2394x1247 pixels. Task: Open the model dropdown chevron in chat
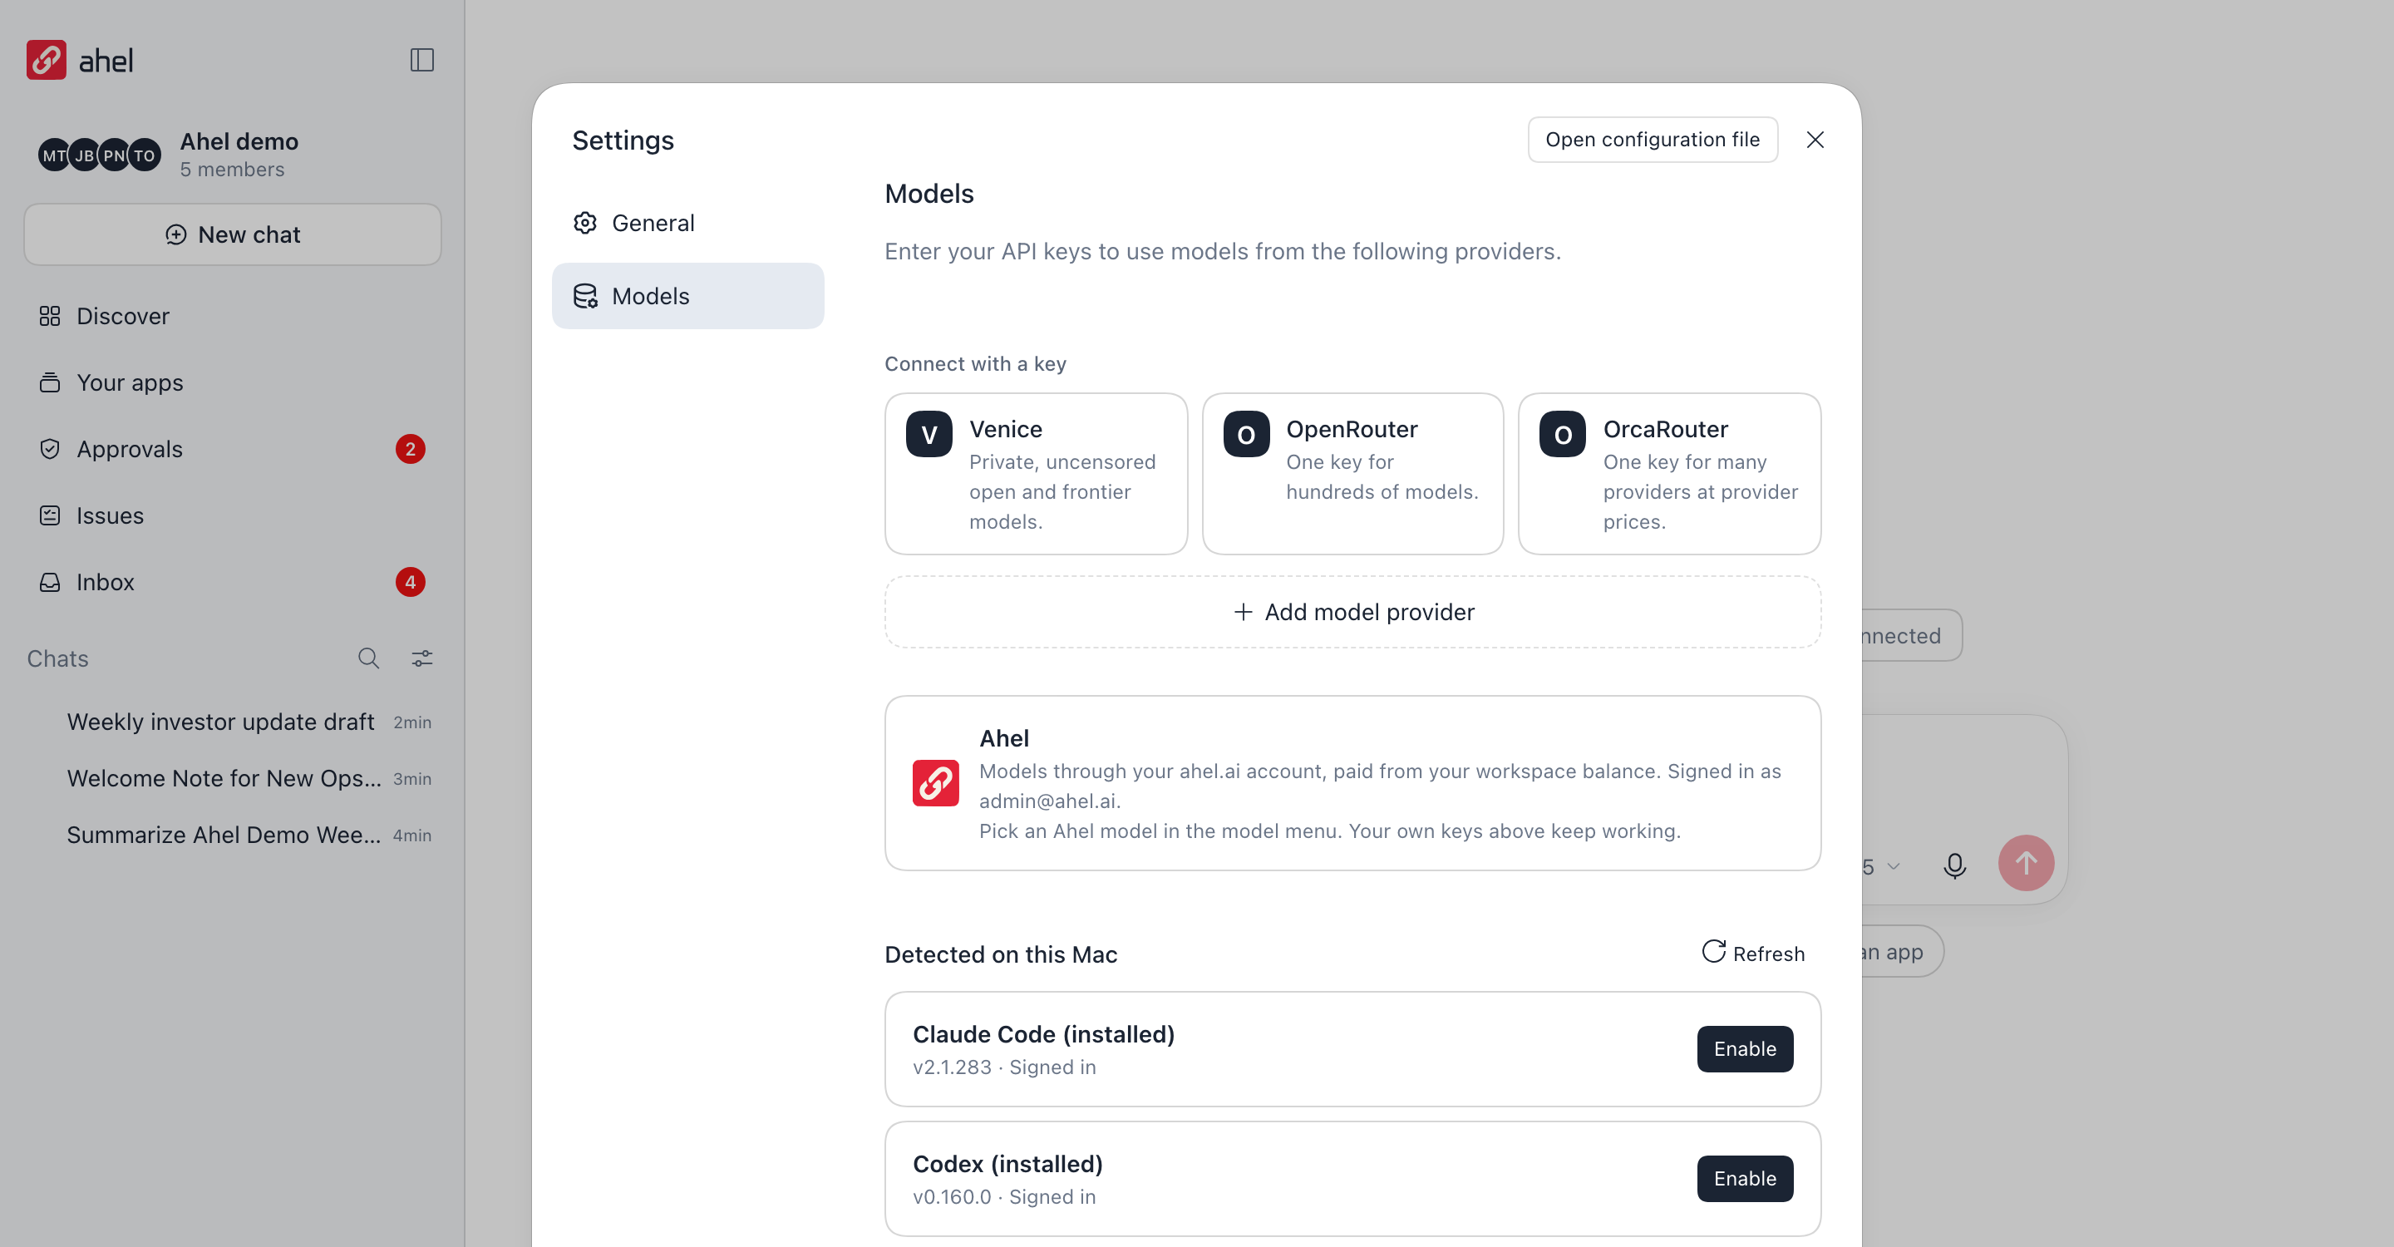coord(1893,867)
